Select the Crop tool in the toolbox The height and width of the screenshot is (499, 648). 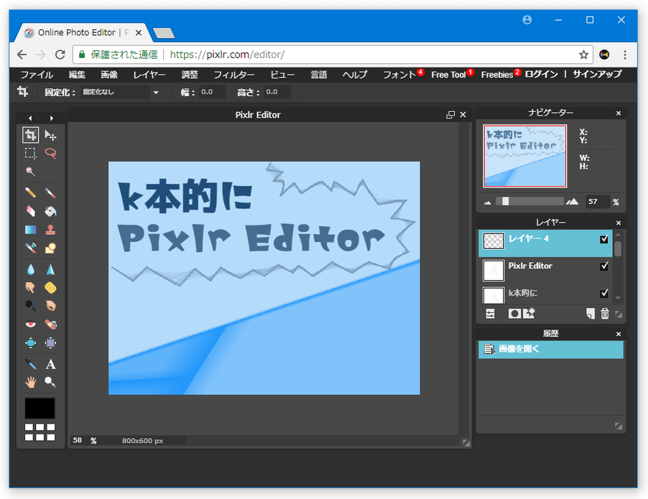point(30,135)
